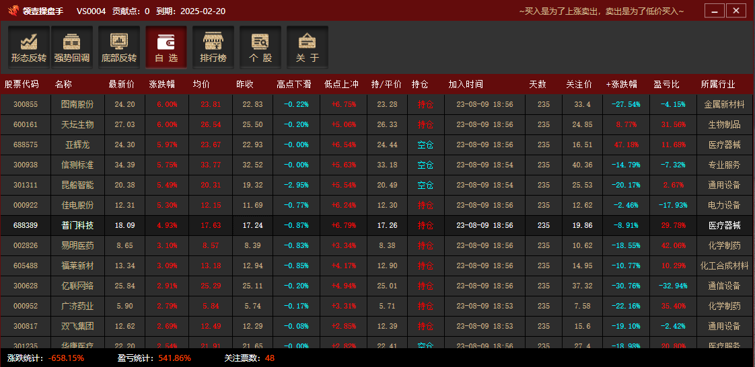Switch to the 自选 watchlist view
This screenshot has width=755, height=367.
tap(166, 47)
